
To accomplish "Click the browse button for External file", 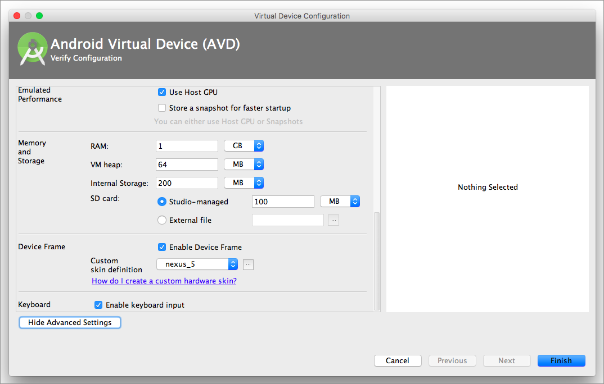I will click(333, 221).
